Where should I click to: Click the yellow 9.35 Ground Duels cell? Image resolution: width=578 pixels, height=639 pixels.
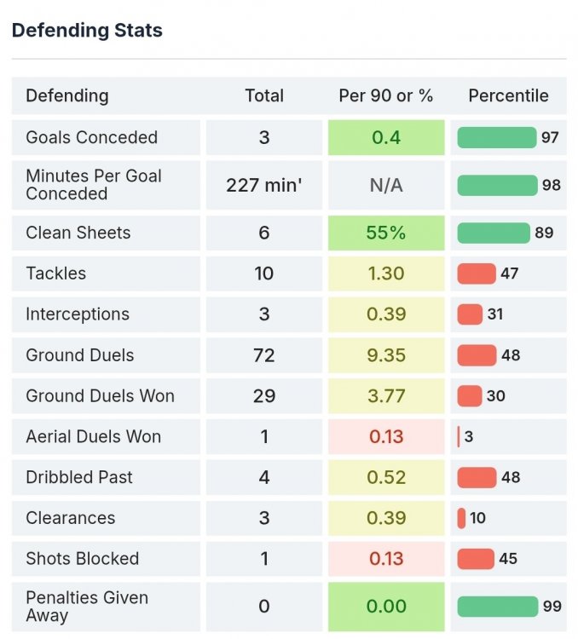pos(386,355)
